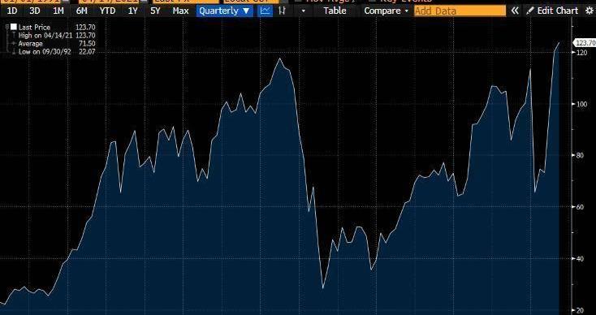Image resolution: width=596 pixels, height=315 pixels.
Task: Open the Table view
Action: coord(335,11)
